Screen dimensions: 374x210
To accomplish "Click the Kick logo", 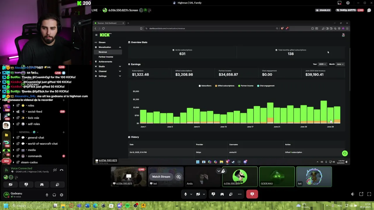I will [105, 35].
